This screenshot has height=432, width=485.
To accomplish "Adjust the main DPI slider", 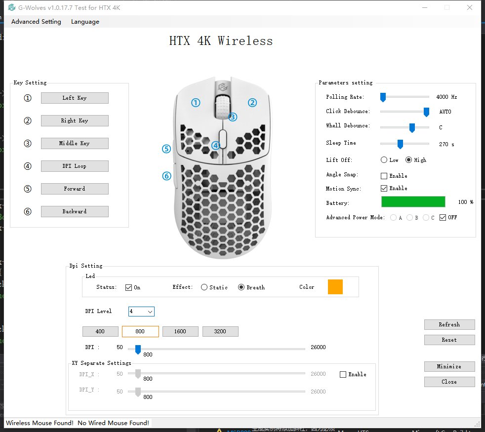I will tap(138, 349).
